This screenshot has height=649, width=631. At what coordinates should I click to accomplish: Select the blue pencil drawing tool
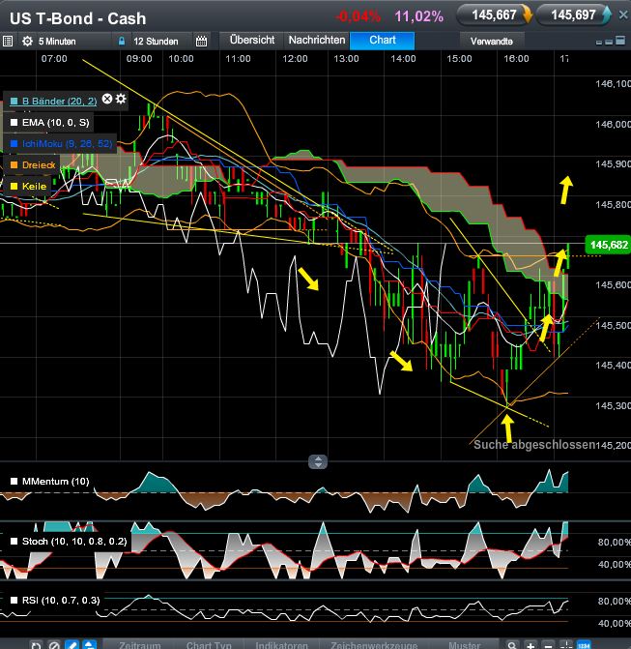(72, 644)
